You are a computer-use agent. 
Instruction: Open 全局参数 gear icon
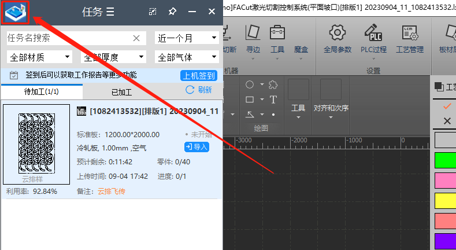click(338, 32)
